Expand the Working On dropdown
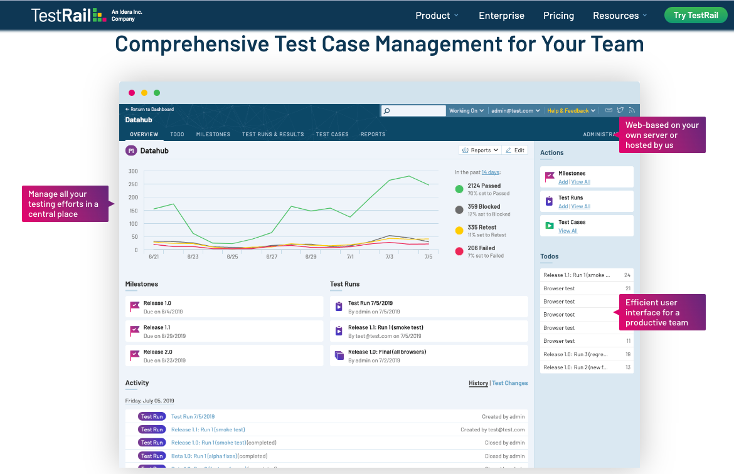 (x=466, y=111)
